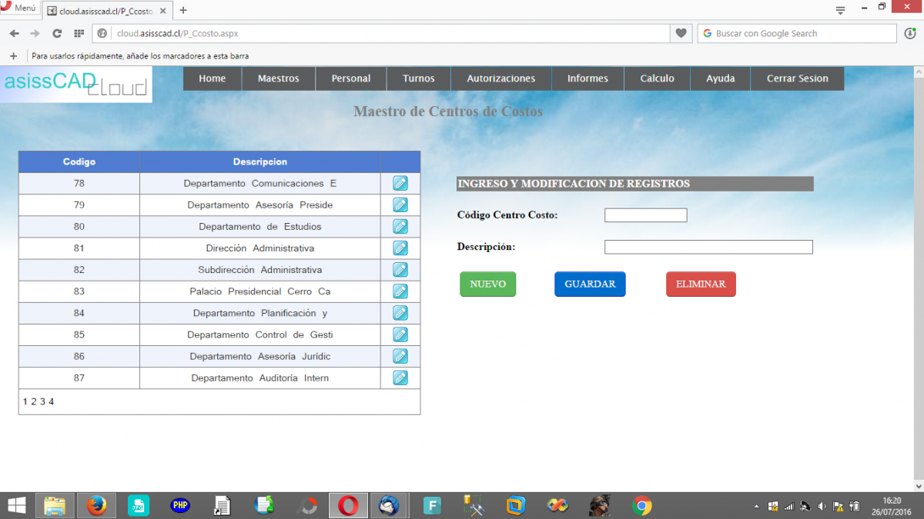Edit the row with code 86
Viewport: 924px width, 519px height.
click(400, 355)
